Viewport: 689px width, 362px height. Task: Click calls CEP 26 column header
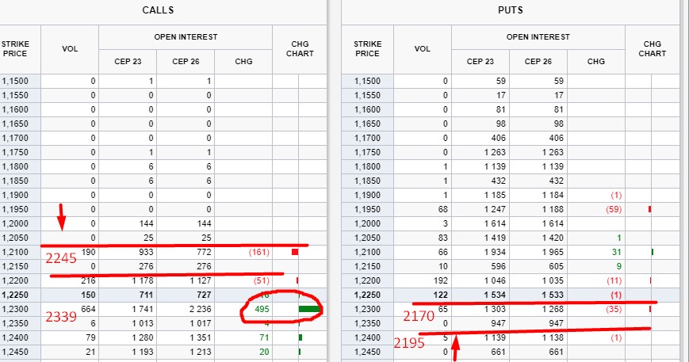pos(186,62)
